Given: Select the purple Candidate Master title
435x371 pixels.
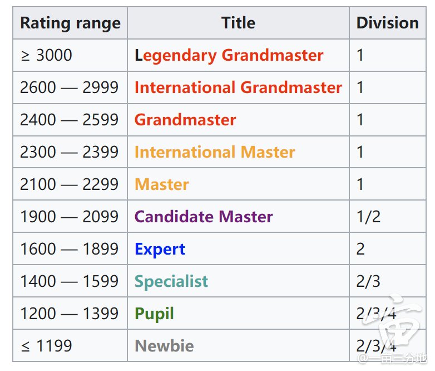Looking at the screenshot, I should click(204, 217).
